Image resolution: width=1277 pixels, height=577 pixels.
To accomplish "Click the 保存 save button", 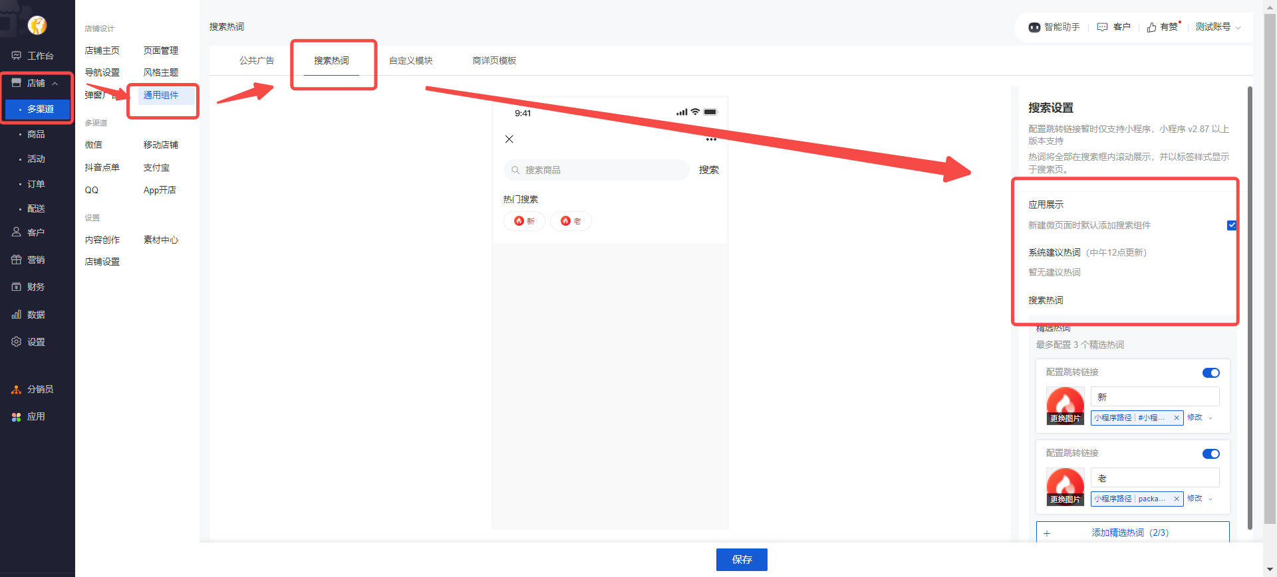I will coord(742,560).
